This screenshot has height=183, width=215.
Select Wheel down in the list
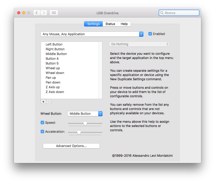click(x=70, y=73)
